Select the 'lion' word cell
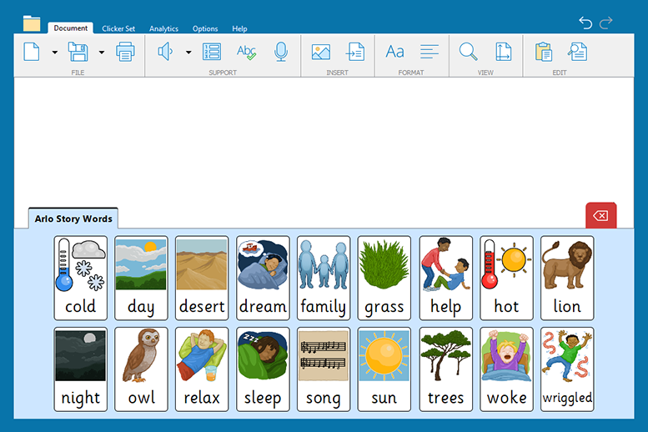648x432 pixels. coord(567,278)
